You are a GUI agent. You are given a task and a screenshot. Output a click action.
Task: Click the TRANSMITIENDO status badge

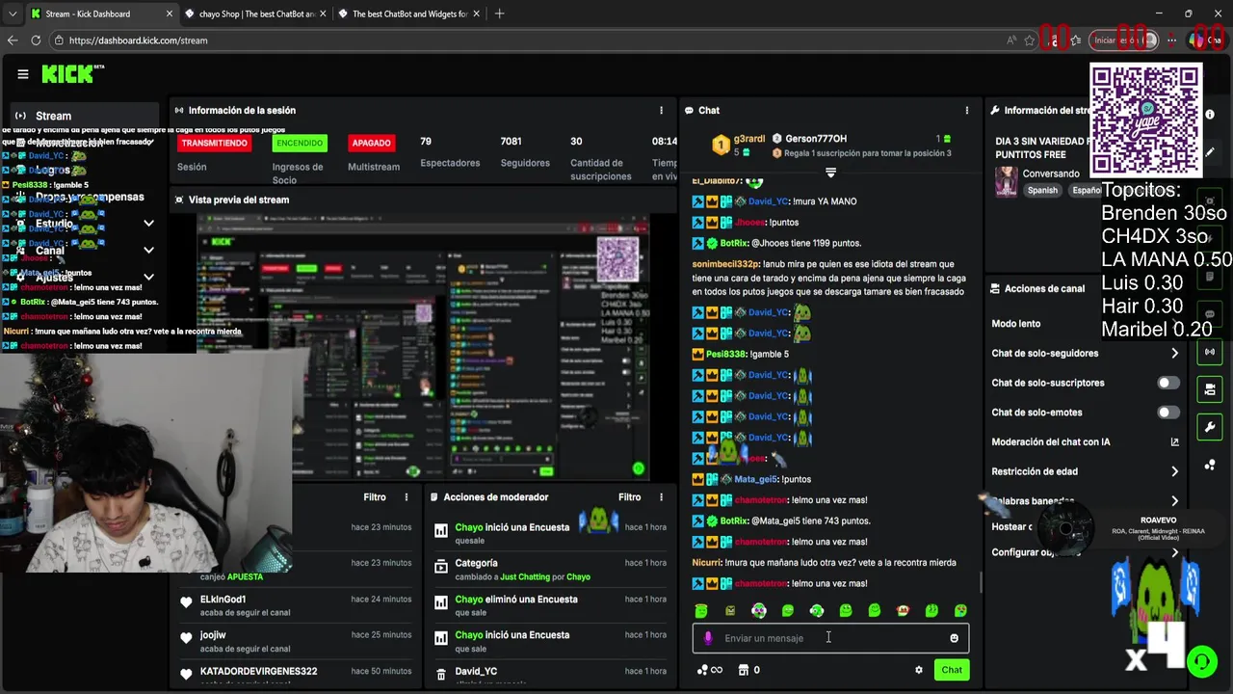[x=214, y=143]
